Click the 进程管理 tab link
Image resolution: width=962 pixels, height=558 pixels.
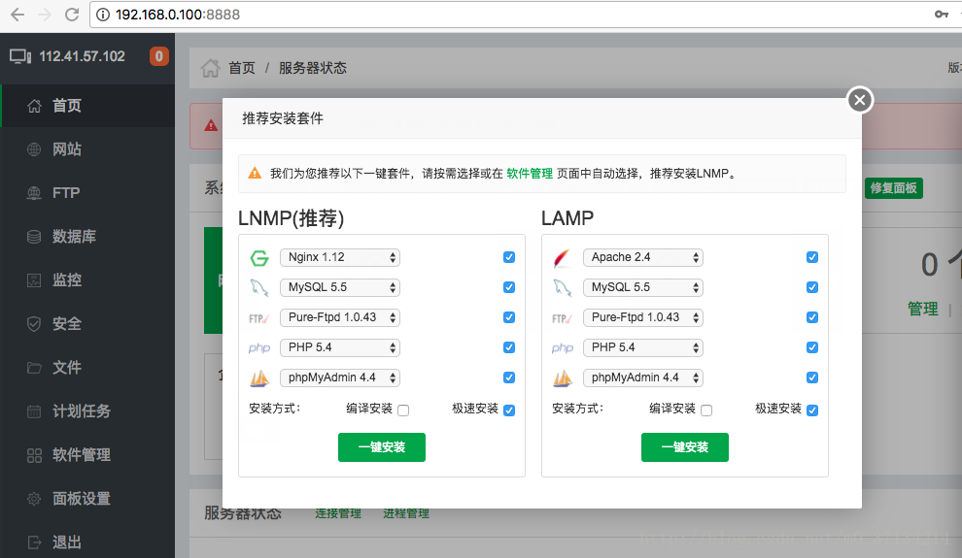[406, 513]
